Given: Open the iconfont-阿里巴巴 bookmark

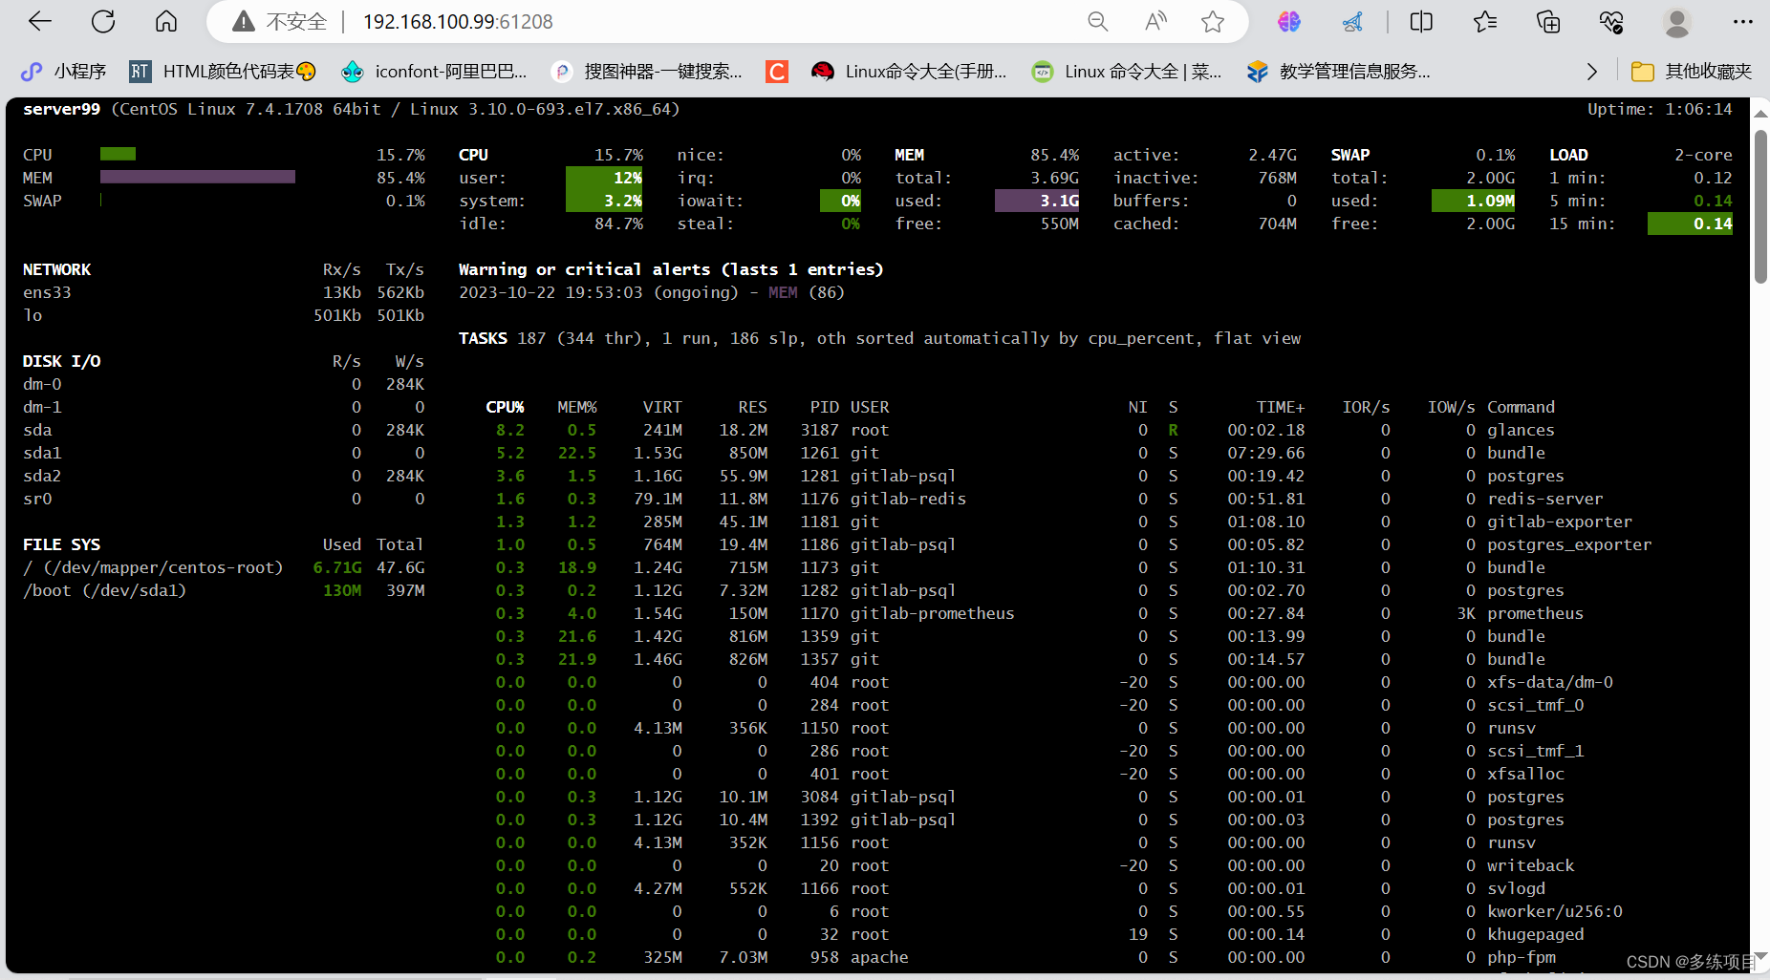Looking at the screenshot, I should [x=434, y=72].
